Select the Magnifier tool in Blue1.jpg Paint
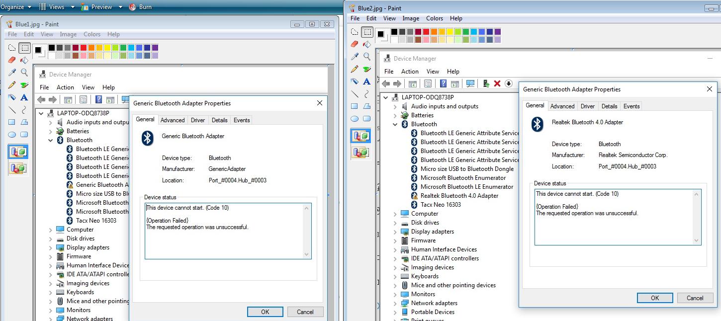 24,73
